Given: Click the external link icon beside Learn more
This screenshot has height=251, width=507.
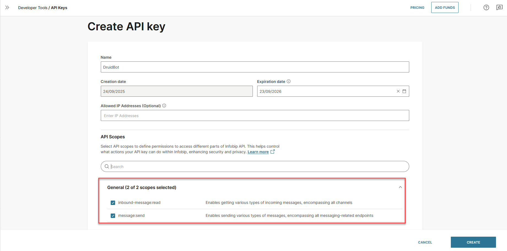Looking at the screenshot, I should [x=273, y=152].
